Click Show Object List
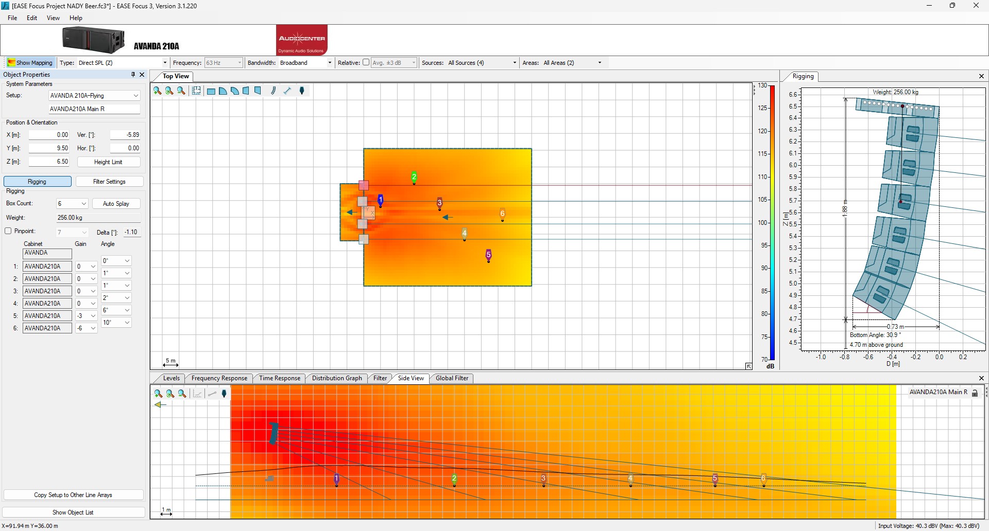This screenshot has height=531, width=989. (x=73, y=512)
